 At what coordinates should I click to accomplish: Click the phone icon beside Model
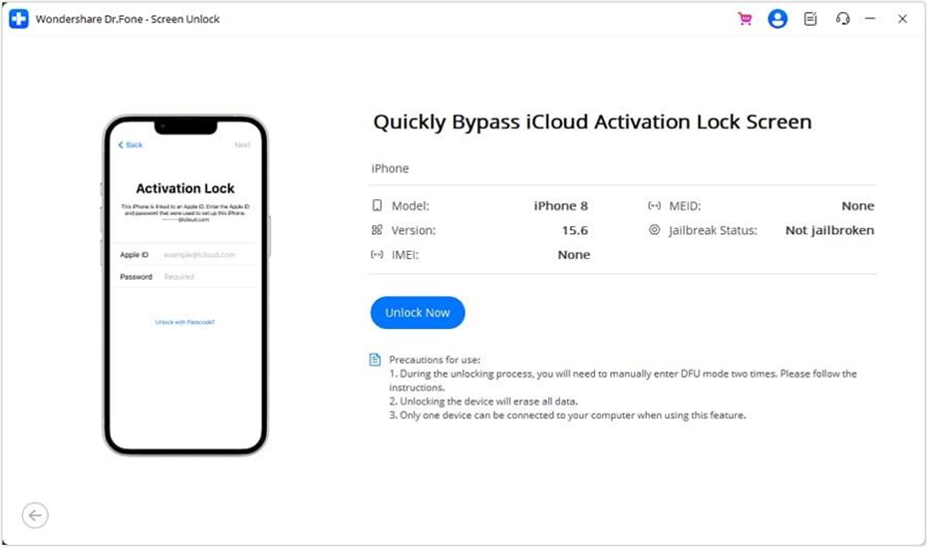[377, 206]
